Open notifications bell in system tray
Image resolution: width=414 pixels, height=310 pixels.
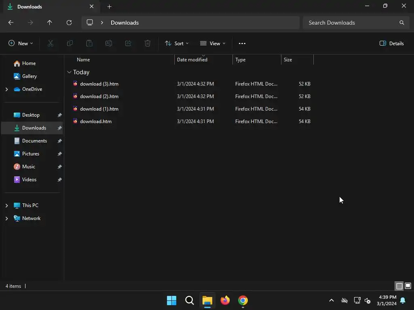pyautogui.click(x=403, y=300)
